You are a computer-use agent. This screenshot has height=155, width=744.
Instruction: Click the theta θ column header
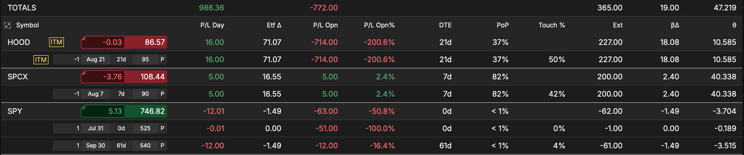(x=734, y=25)
